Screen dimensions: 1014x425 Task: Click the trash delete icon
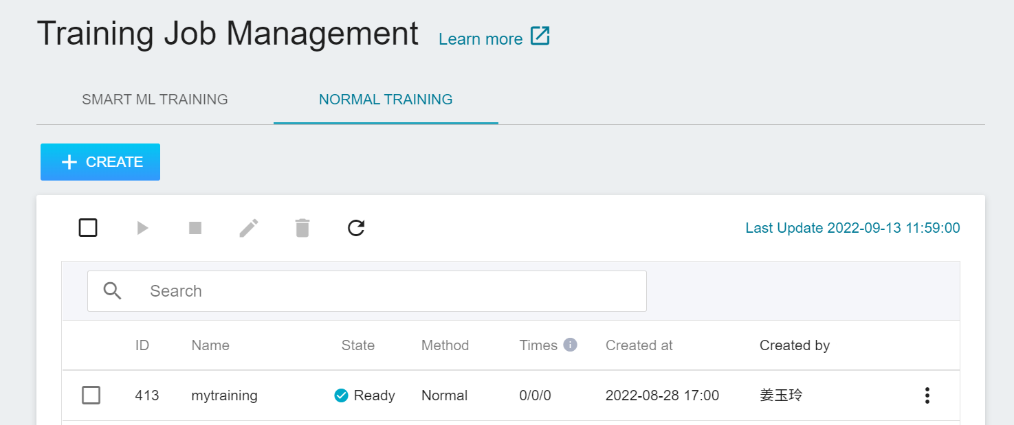coord(302,228)
